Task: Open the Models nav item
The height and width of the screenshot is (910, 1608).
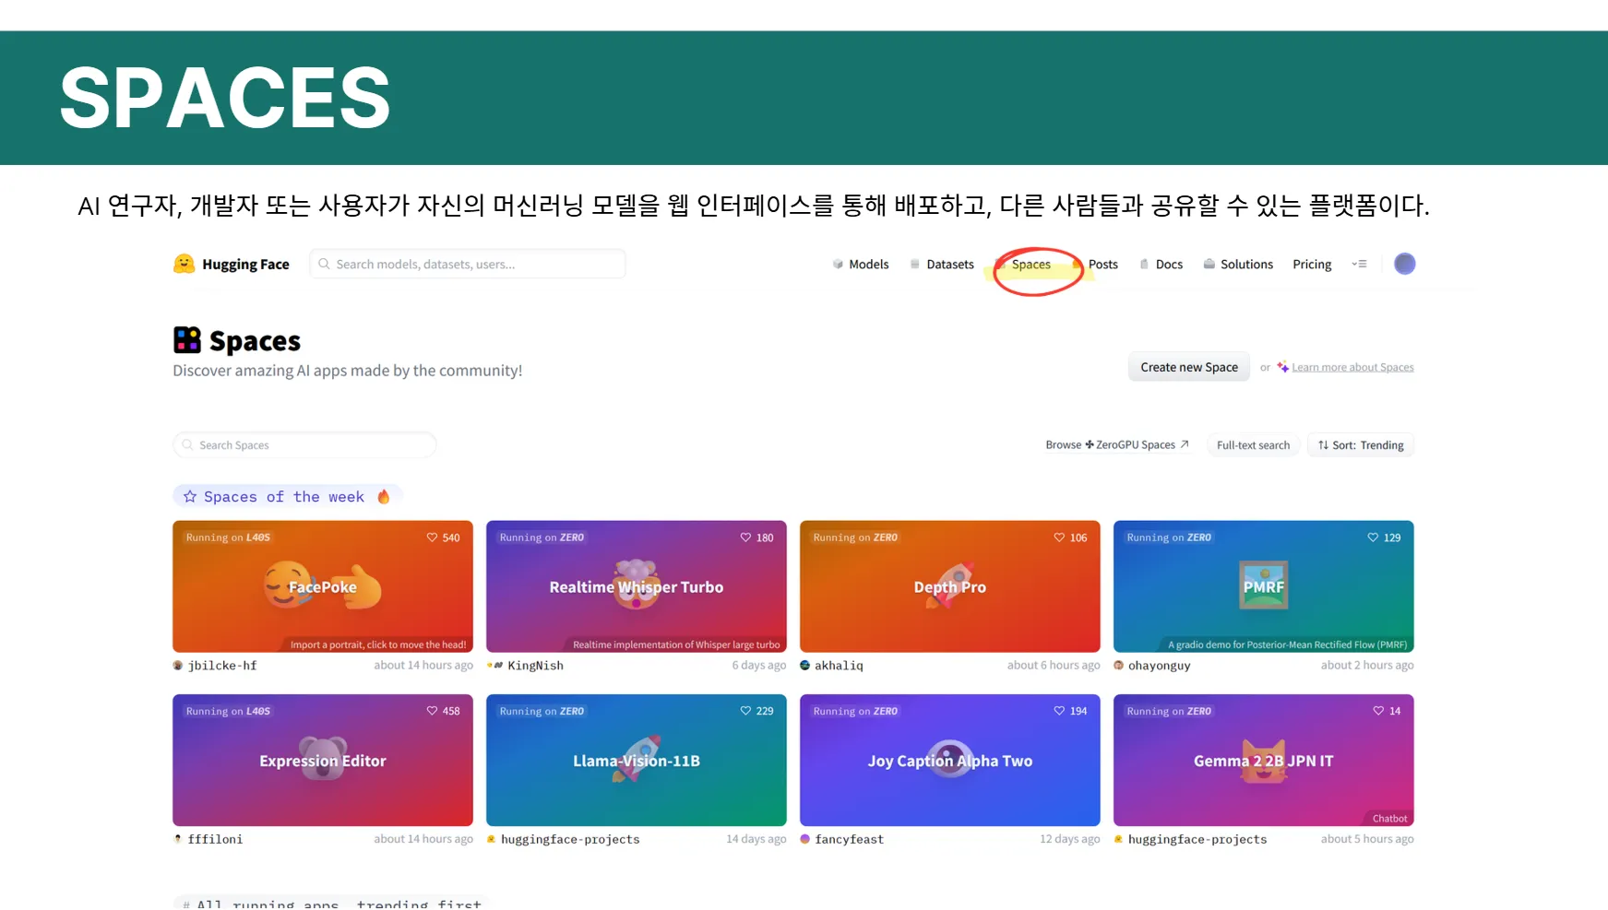Action: 860,265
